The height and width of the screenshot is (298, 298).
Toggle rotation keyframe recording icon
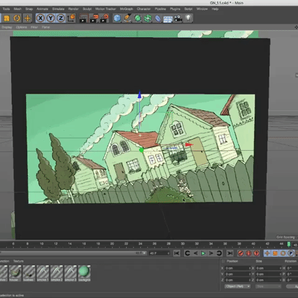click(x=283, y=253)
